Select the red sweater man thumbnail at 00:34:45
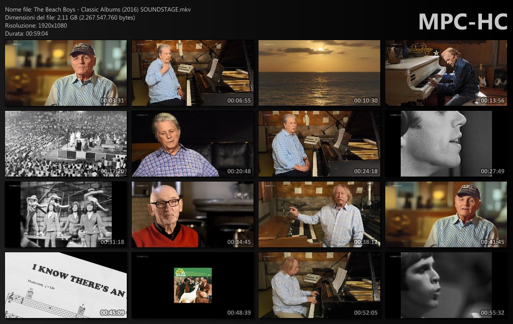This screenshot has height=324, width=513. coord(192,215)
